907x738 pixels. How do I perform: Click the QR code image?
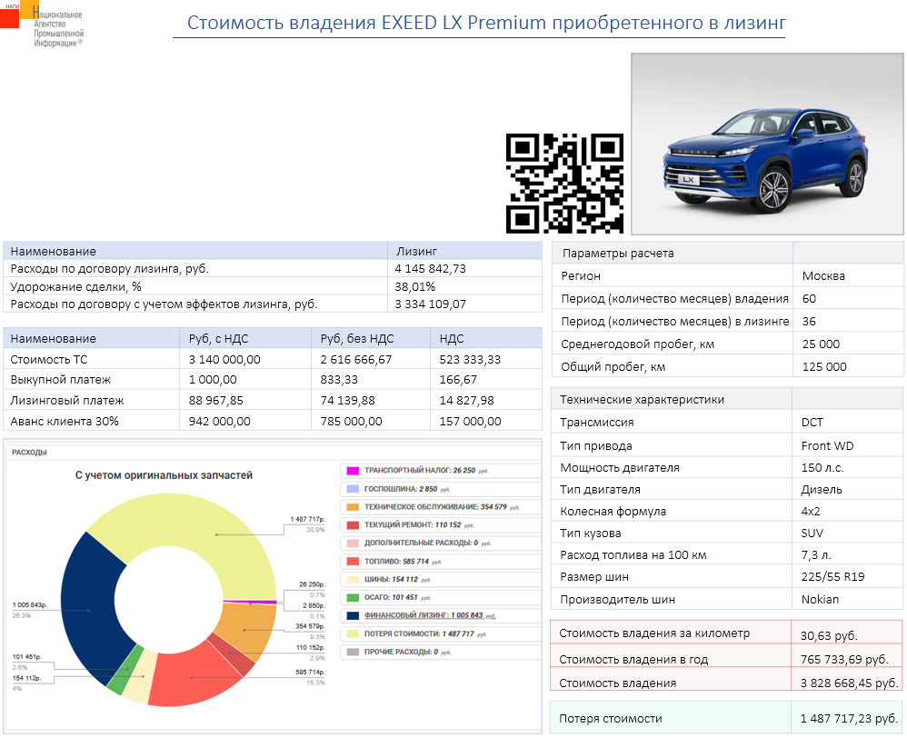tap(564, 184)
